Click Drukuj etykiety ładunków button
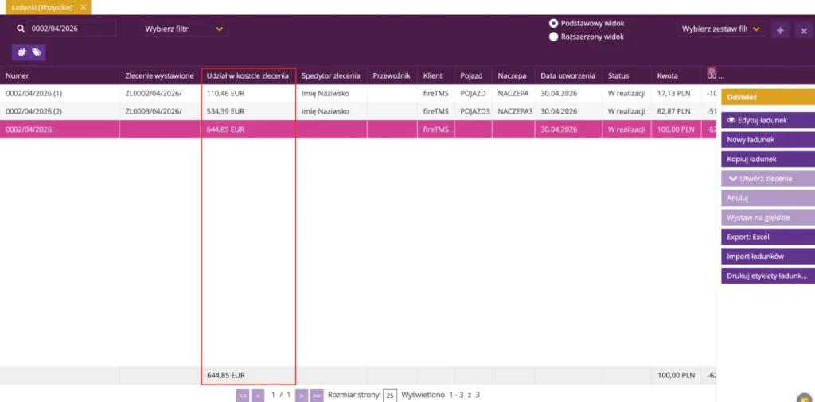The height and width of the screenshot is (402, 815). coord(768,276)
